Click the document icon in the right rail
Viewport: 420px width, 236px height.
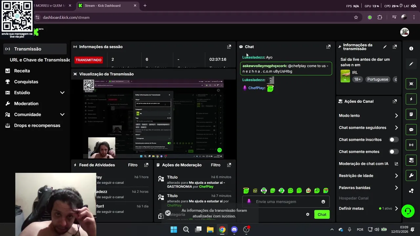coord(411,114)
